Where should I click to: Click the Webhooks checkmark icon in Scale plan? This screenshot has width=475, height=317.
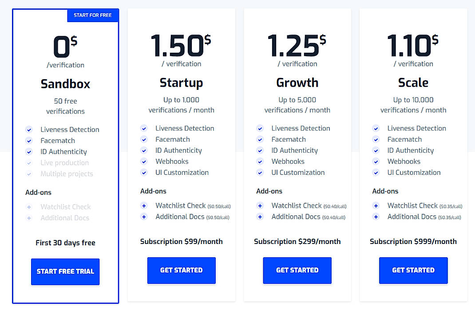376,161
